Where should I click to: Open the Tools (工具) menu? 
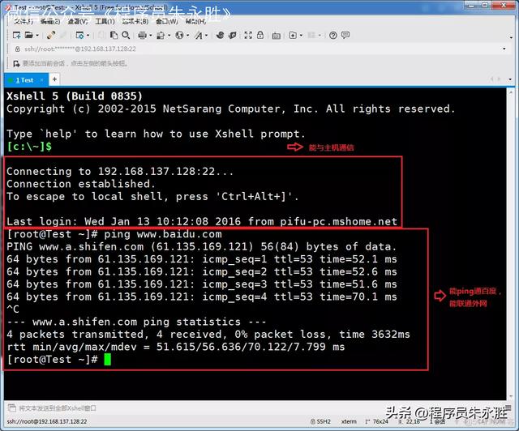point(105,22)
